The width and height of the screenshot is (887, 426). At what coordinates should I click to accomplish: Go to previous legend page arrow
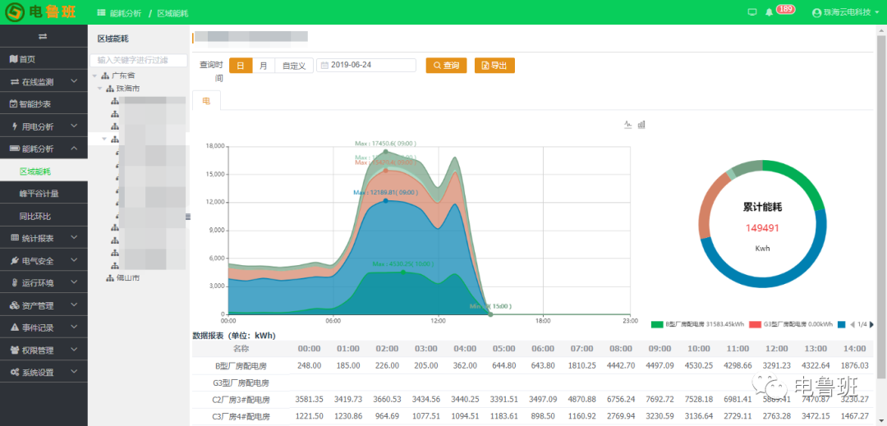pyautogui.click(x=852, y=324)
